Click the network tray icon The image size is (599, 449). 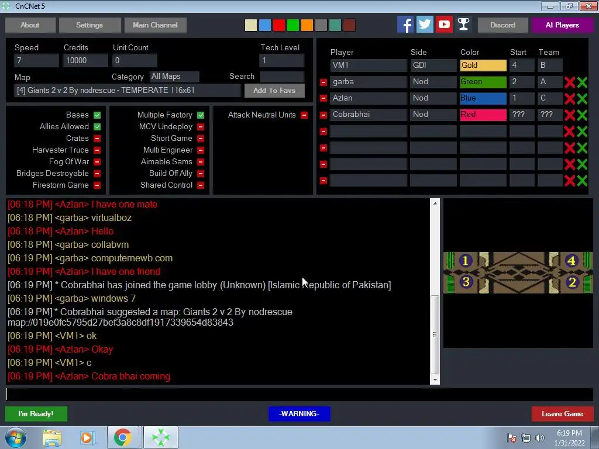pyautogui.click(x=526, y=438)
